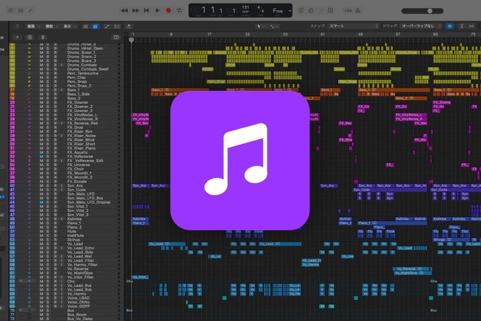Click the S button above the track list

click(x=43, y=37)
